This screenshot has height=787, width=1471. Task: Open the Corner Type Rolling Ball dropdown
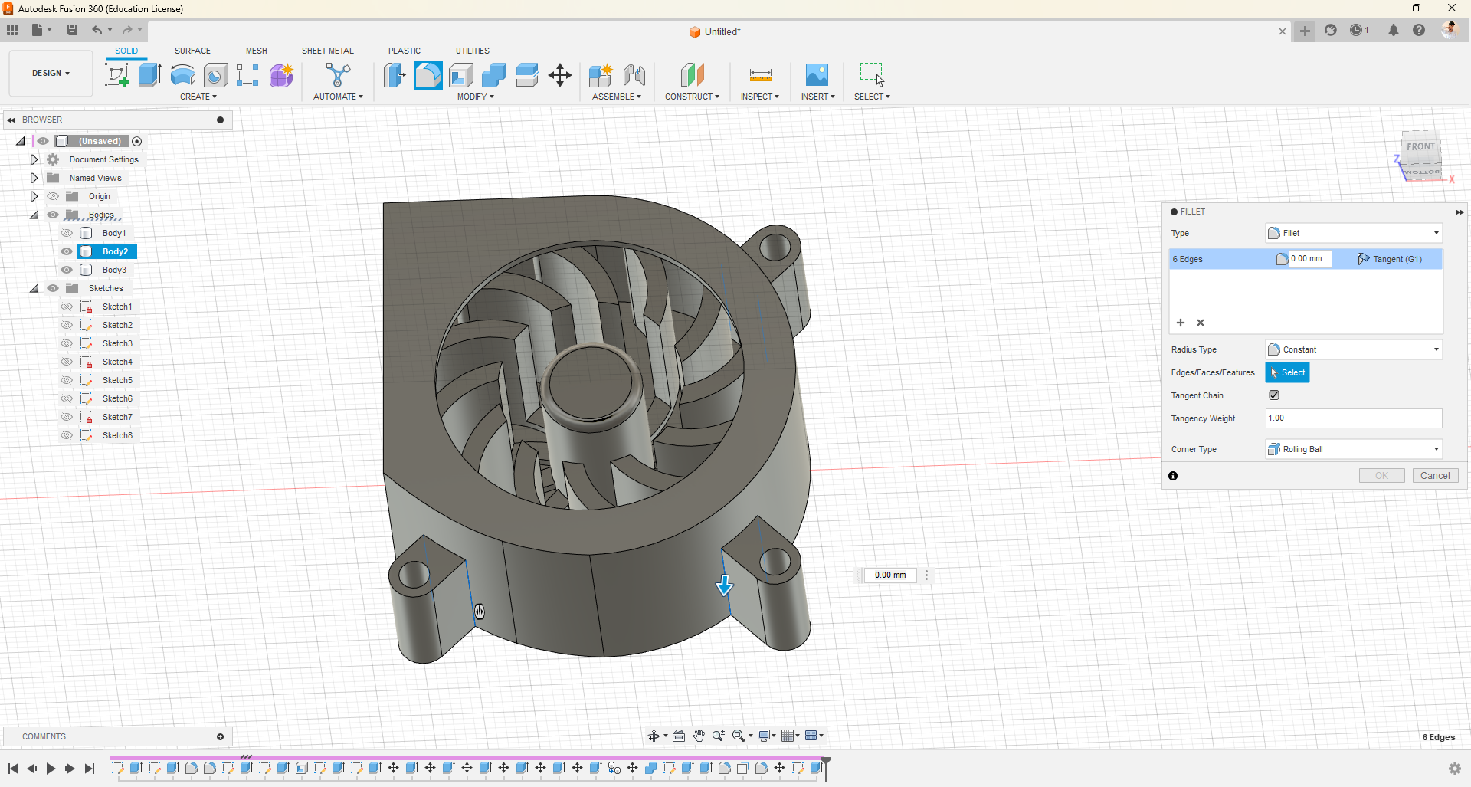[x=1354, y=449]
